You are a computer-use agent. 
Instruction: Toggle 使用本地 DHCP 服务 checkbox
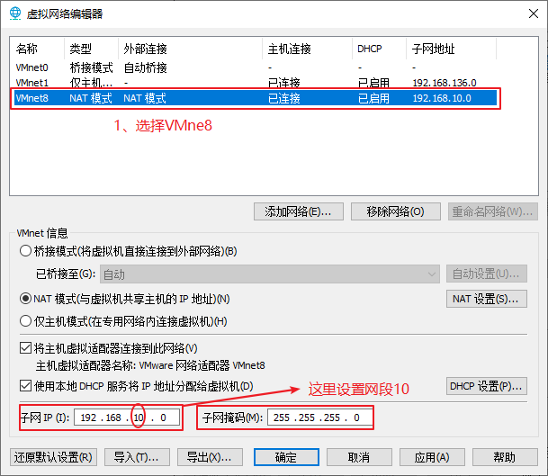[x=25, y=386]
